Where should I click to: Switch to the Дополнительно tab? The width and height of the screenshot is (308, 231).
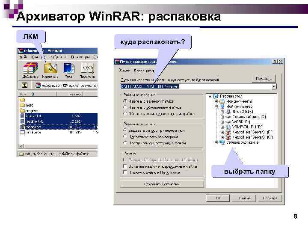click(144, 71)
